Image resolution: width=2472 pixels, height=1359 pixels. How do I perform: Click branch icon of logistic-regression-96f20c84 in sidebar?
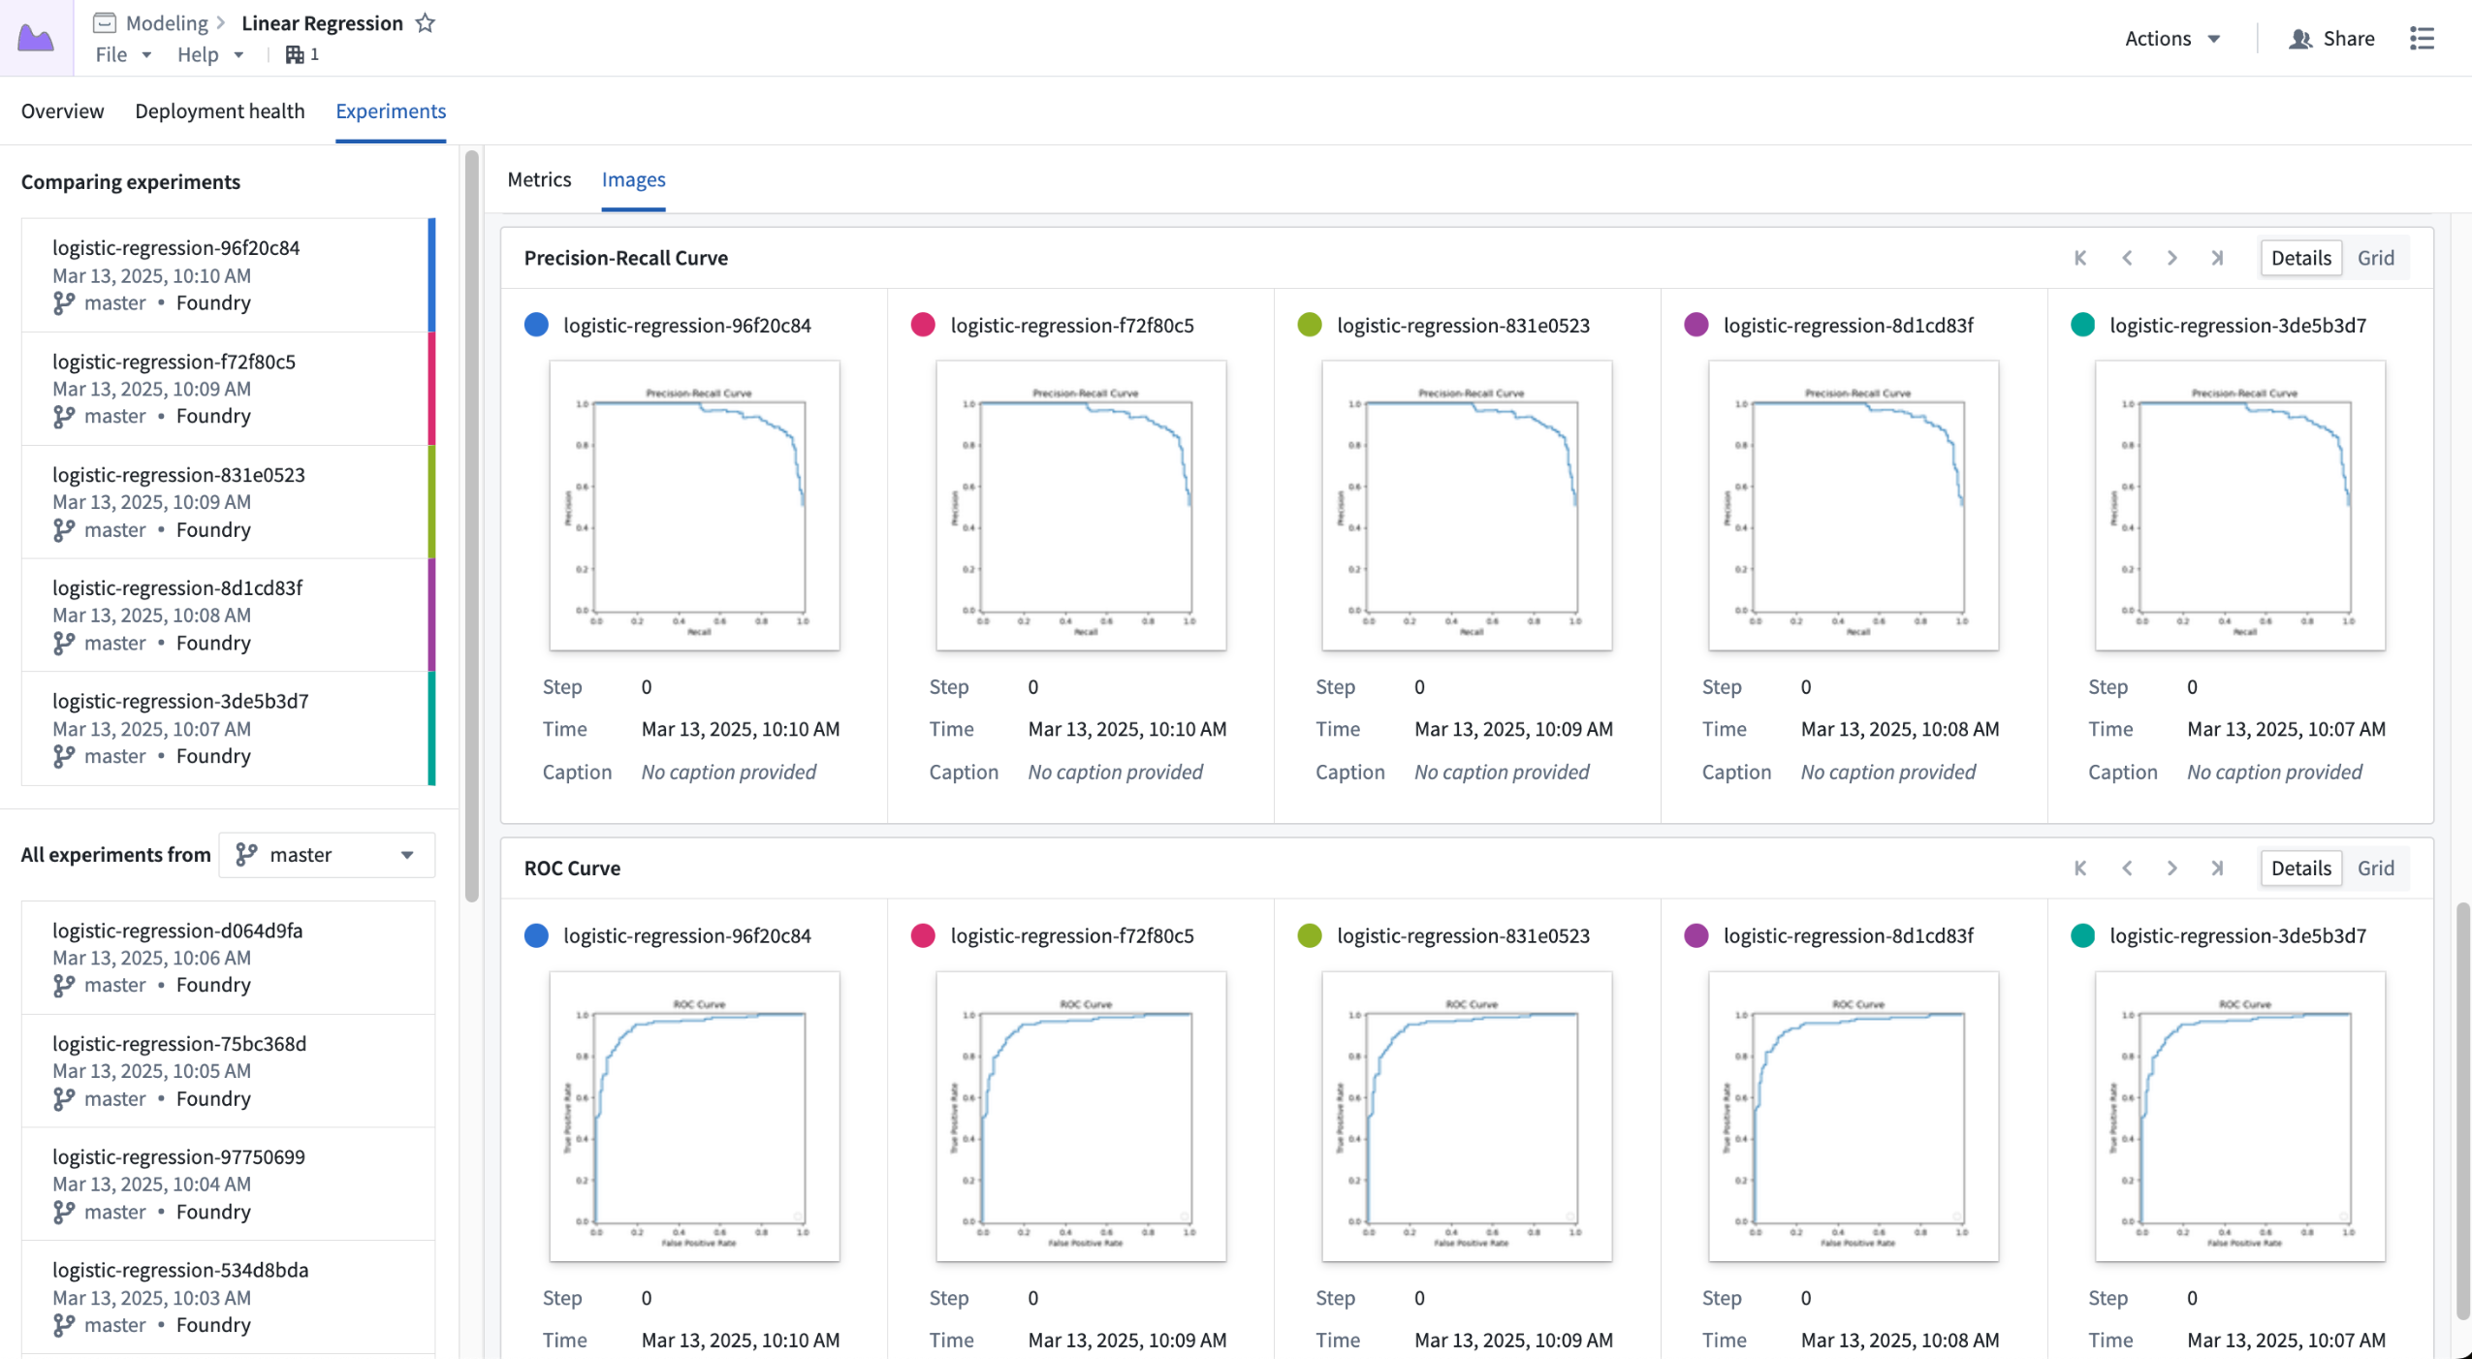pos(64,302)
